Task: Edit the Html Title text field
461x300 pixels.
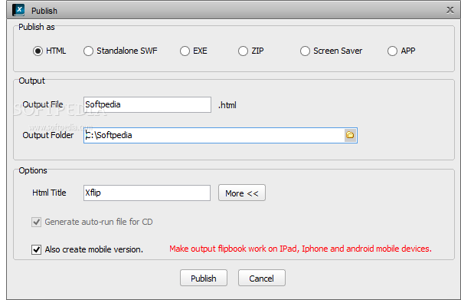Action: [147, 193]
